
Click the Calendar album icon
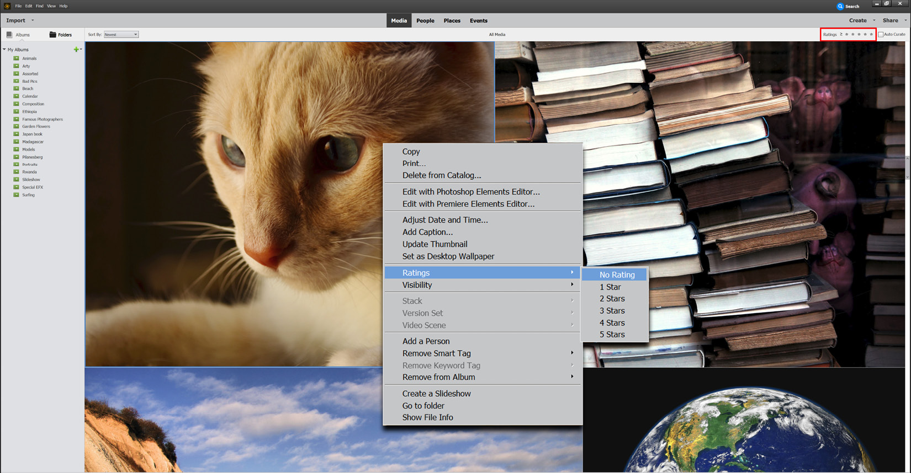pyautogui.click(x=17, y=96)
